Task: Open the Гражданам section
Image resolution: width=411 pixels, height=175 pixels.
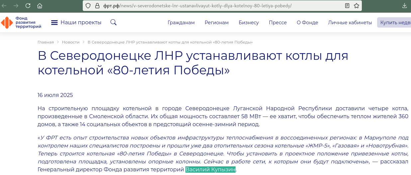Action: (181, 23)
